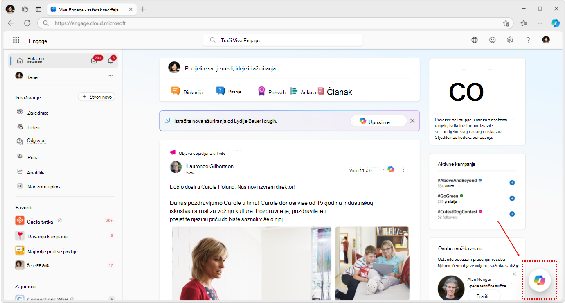Open the globe network icon in the header
The width and height of the screenshot is (565, 303).
pyautogui.click(x=475, y=40)
